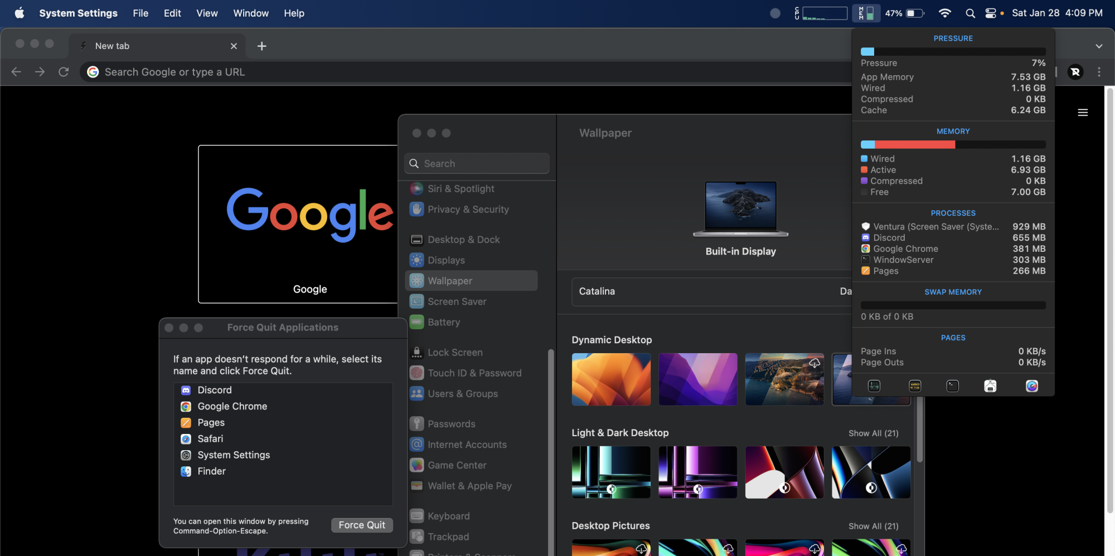1115x556 pixels.
Task: Choose the orange Ventura dynamic wallpaper
Action: [x=611, y=379]
